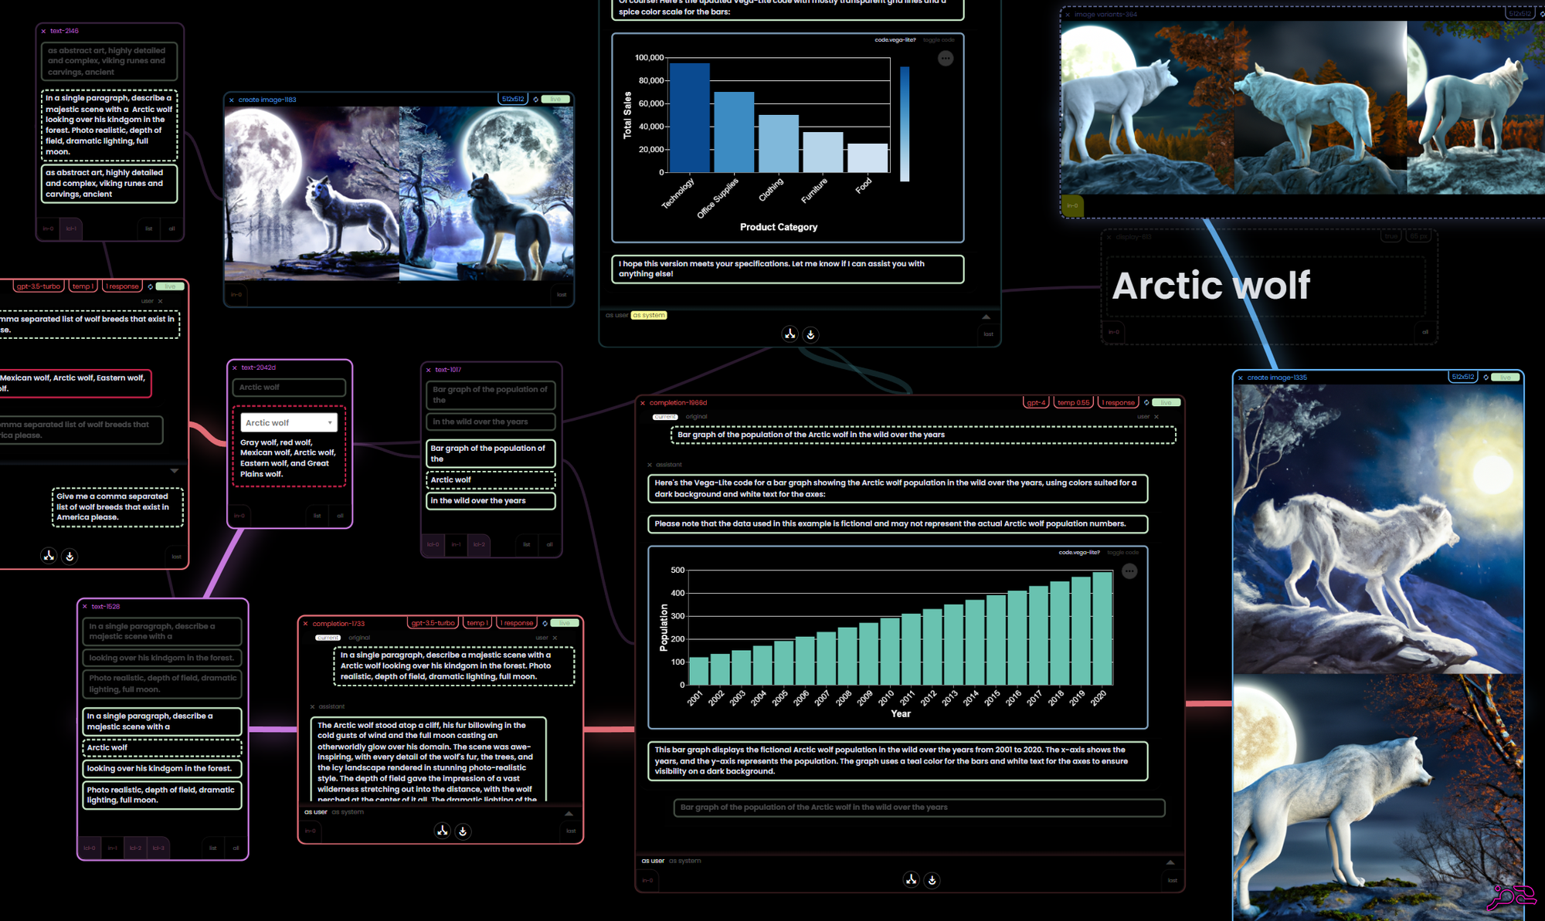Image resolution: width=1545 pixels, height=921 pixels.
Task: Close the text-2042d node
Action: 234,367
